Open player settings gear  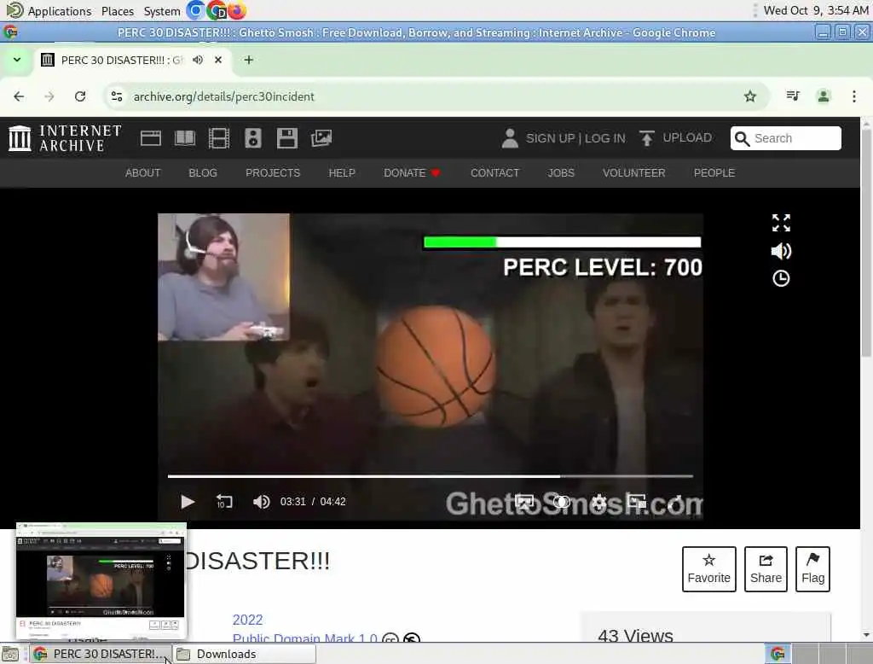(599, 502)
